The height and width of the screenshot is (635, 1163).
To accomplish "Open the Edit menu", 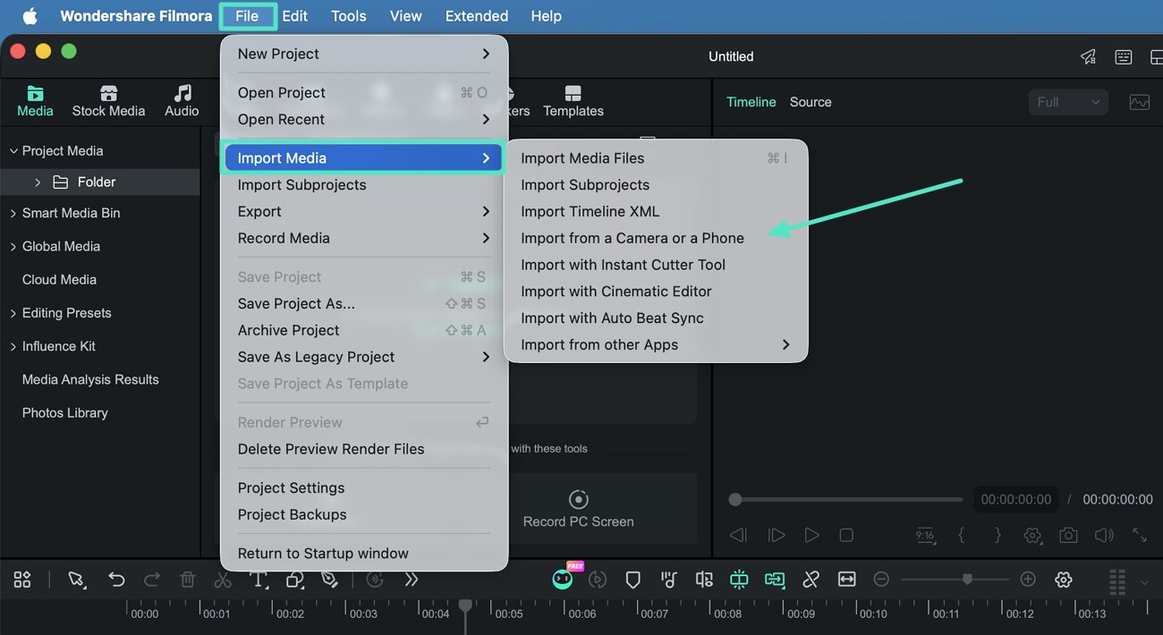I will (x=294, y=16).
